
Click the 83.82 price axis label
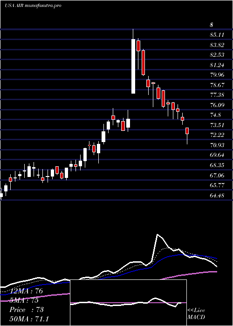(x=217, y=45)
